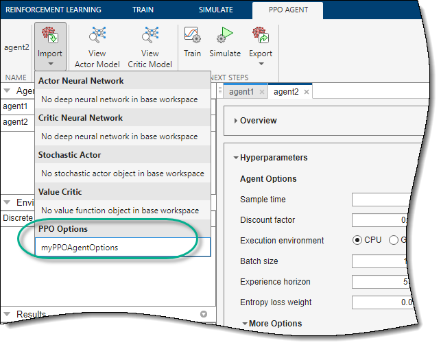Open View Actor Model
This screenshot has height=347, width=441.
pyautogui.click(x=99, y=36)
